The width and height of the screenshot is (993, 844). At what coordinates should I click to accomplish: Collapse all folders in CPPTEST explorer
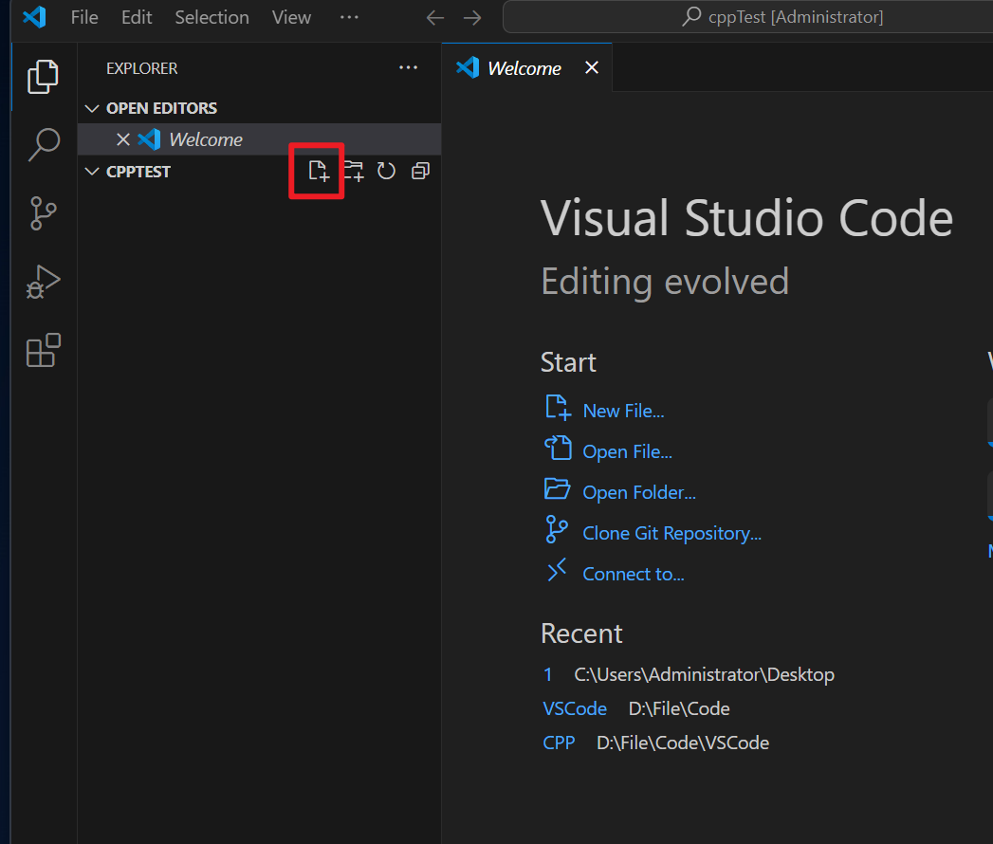pyautogui.click(x=420, y=171)
